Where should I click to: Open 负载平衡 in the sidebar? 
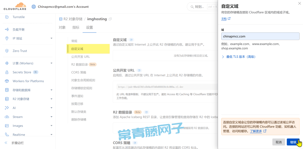19,29
